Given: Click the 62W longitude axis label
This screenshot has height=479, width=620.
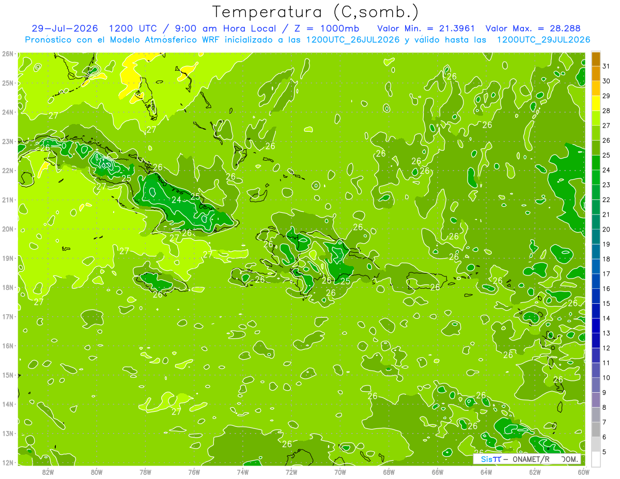Looking at the screenshot, I should click(535, 471).
